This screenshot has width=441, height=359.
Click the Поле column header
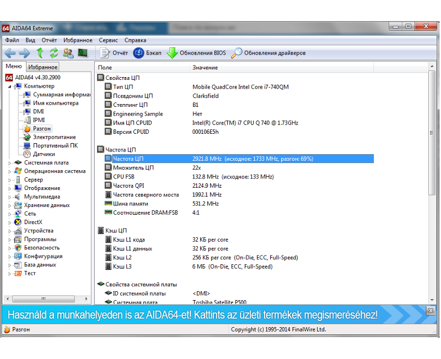pos(142,67)
